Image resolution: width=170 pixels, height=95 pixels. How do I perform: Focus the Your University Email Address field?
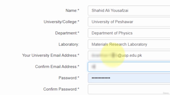click(129, 55)
